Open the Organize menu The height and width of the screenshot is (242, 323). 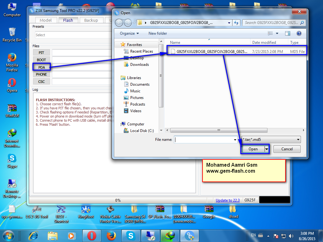pyautogui.click(x=129, y=33)
